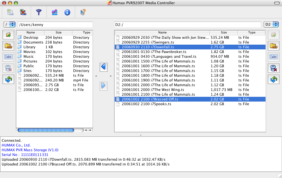The width and height of the screenshot is (282, 178).
Task: Open the blue info icon
Action: (67, 12)
